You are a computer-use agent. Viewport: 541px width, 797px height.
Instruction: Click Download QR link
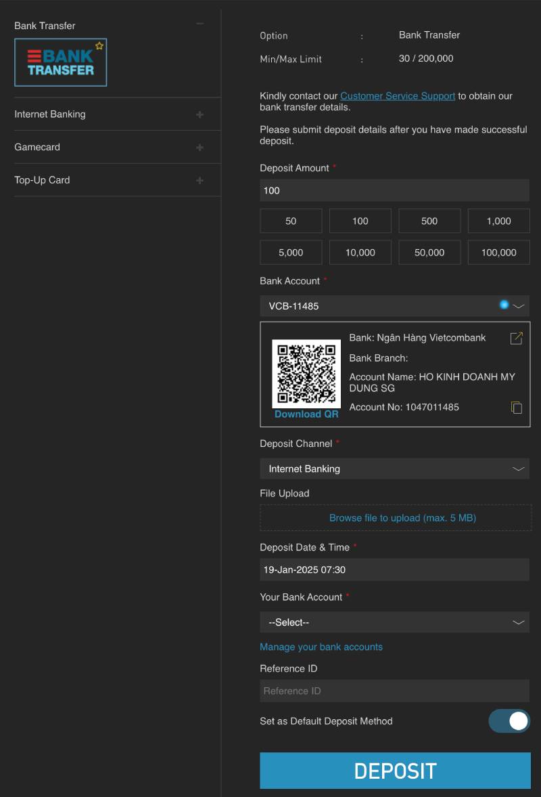pyautogui.click(x=306, y=414)
